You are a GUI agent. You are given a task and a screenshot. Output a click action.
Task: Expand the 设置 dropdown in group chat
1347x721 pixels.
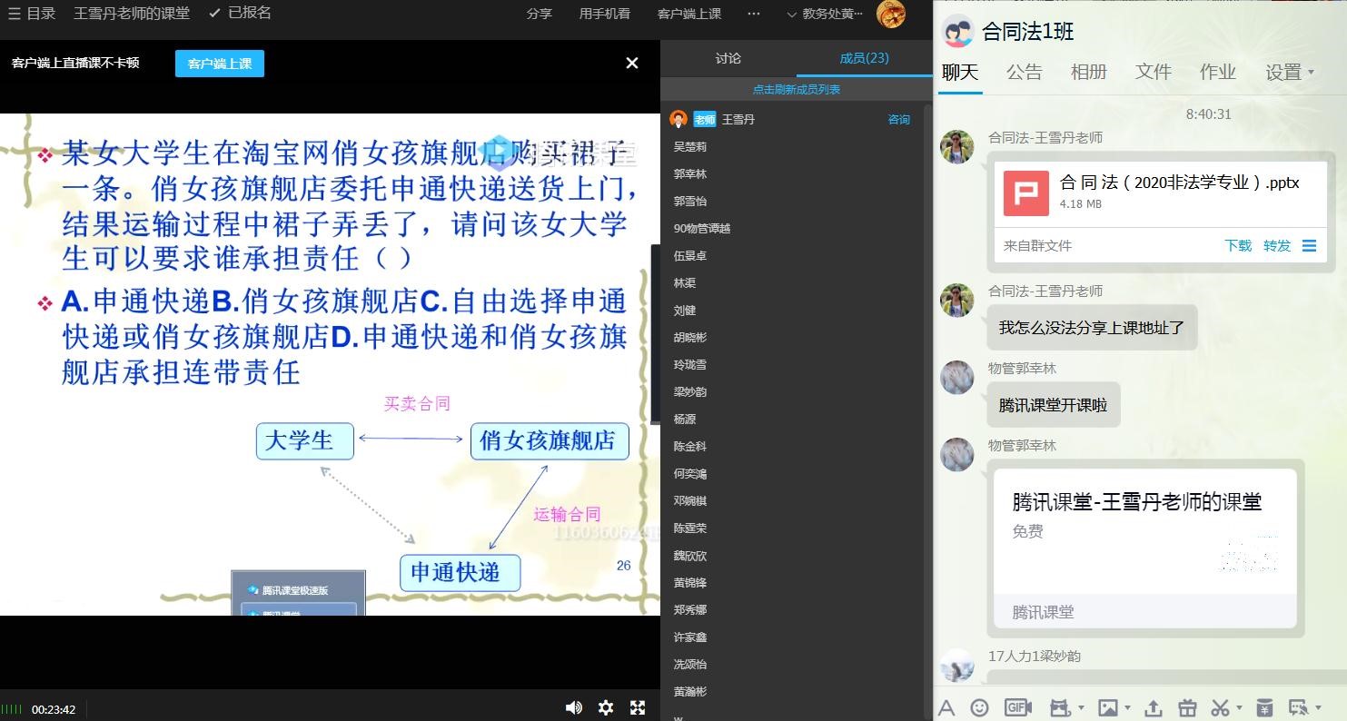coord(1291,73)
